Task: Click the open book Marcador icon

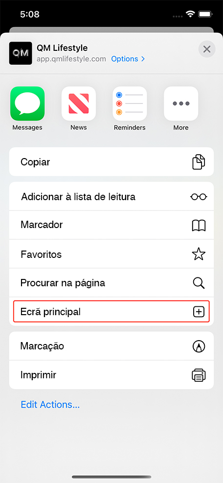Action: pyautogui.click(x=199, y=226)
